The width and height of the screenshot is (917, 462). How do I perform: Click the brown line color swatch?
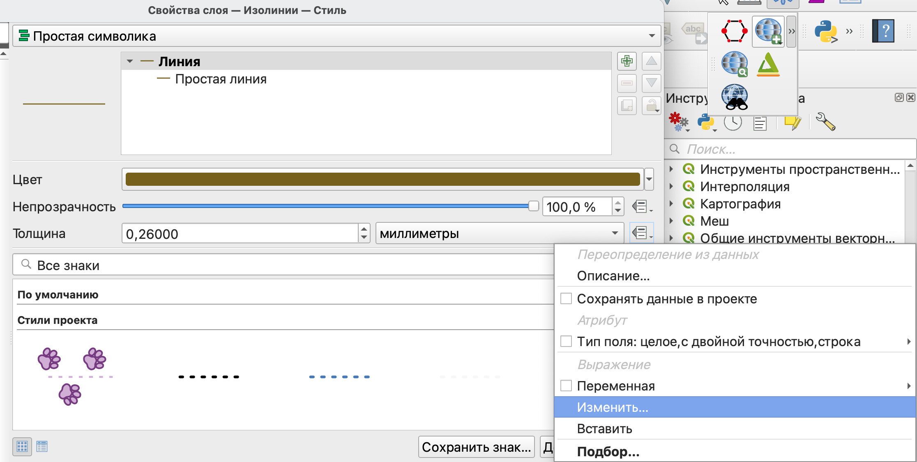pyautogui.click(x=382, y=179)
